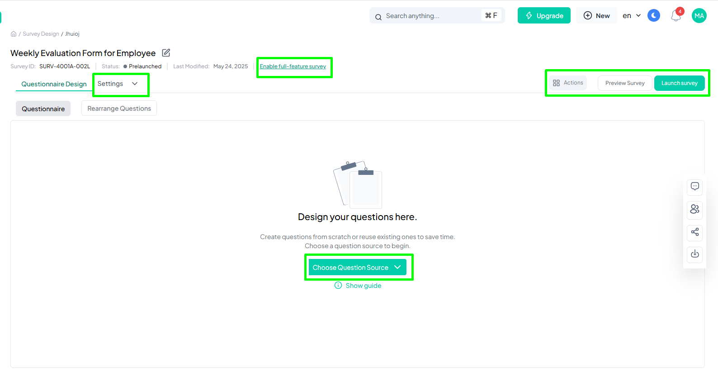
Task: Click the search magnifier icon
Action: pos(378,17)
